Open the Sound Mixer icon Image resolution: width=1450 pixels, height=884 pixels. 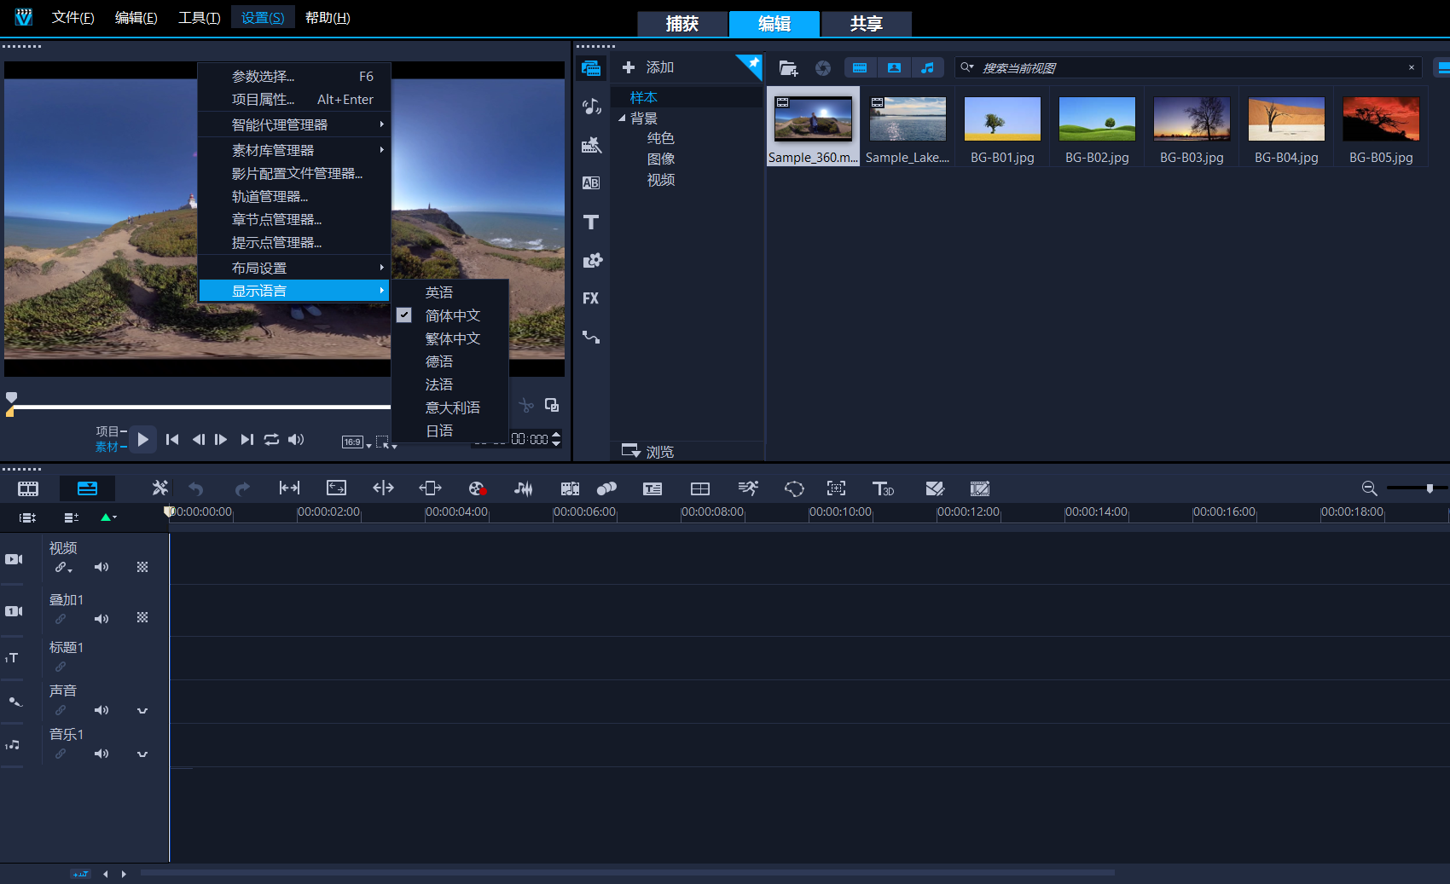pyautogui.click(x=524, y=488)
